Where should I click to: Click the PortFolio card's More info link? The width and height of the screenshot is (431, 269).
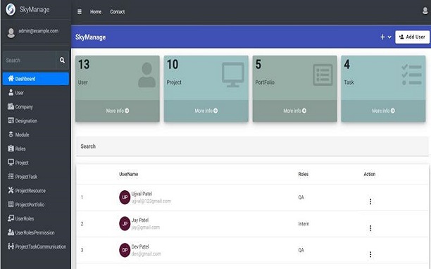click(294, 111)
